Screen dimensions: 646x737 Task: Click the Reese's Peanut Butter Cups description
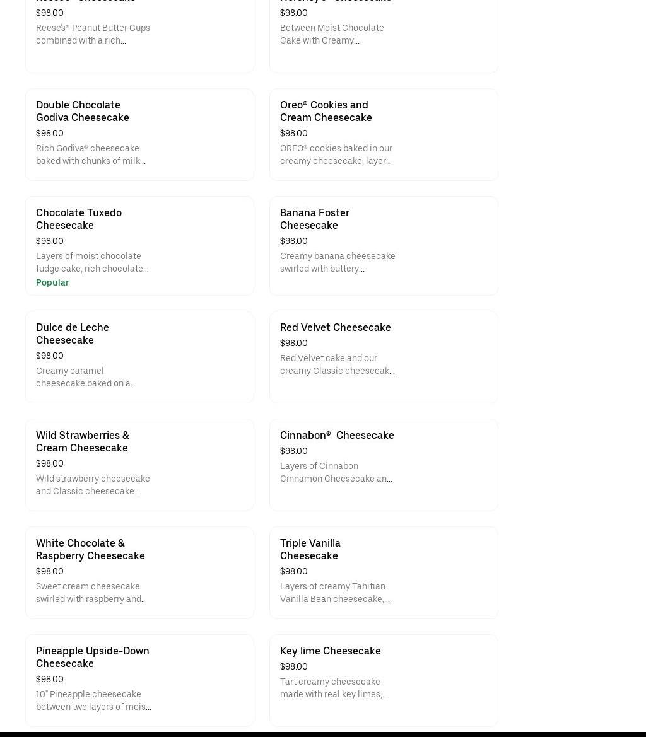click(93, 35)
